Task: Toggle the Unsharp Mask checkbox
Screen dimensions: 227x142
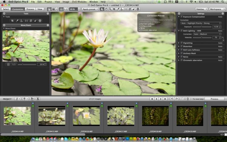Action: pos(181,53)
